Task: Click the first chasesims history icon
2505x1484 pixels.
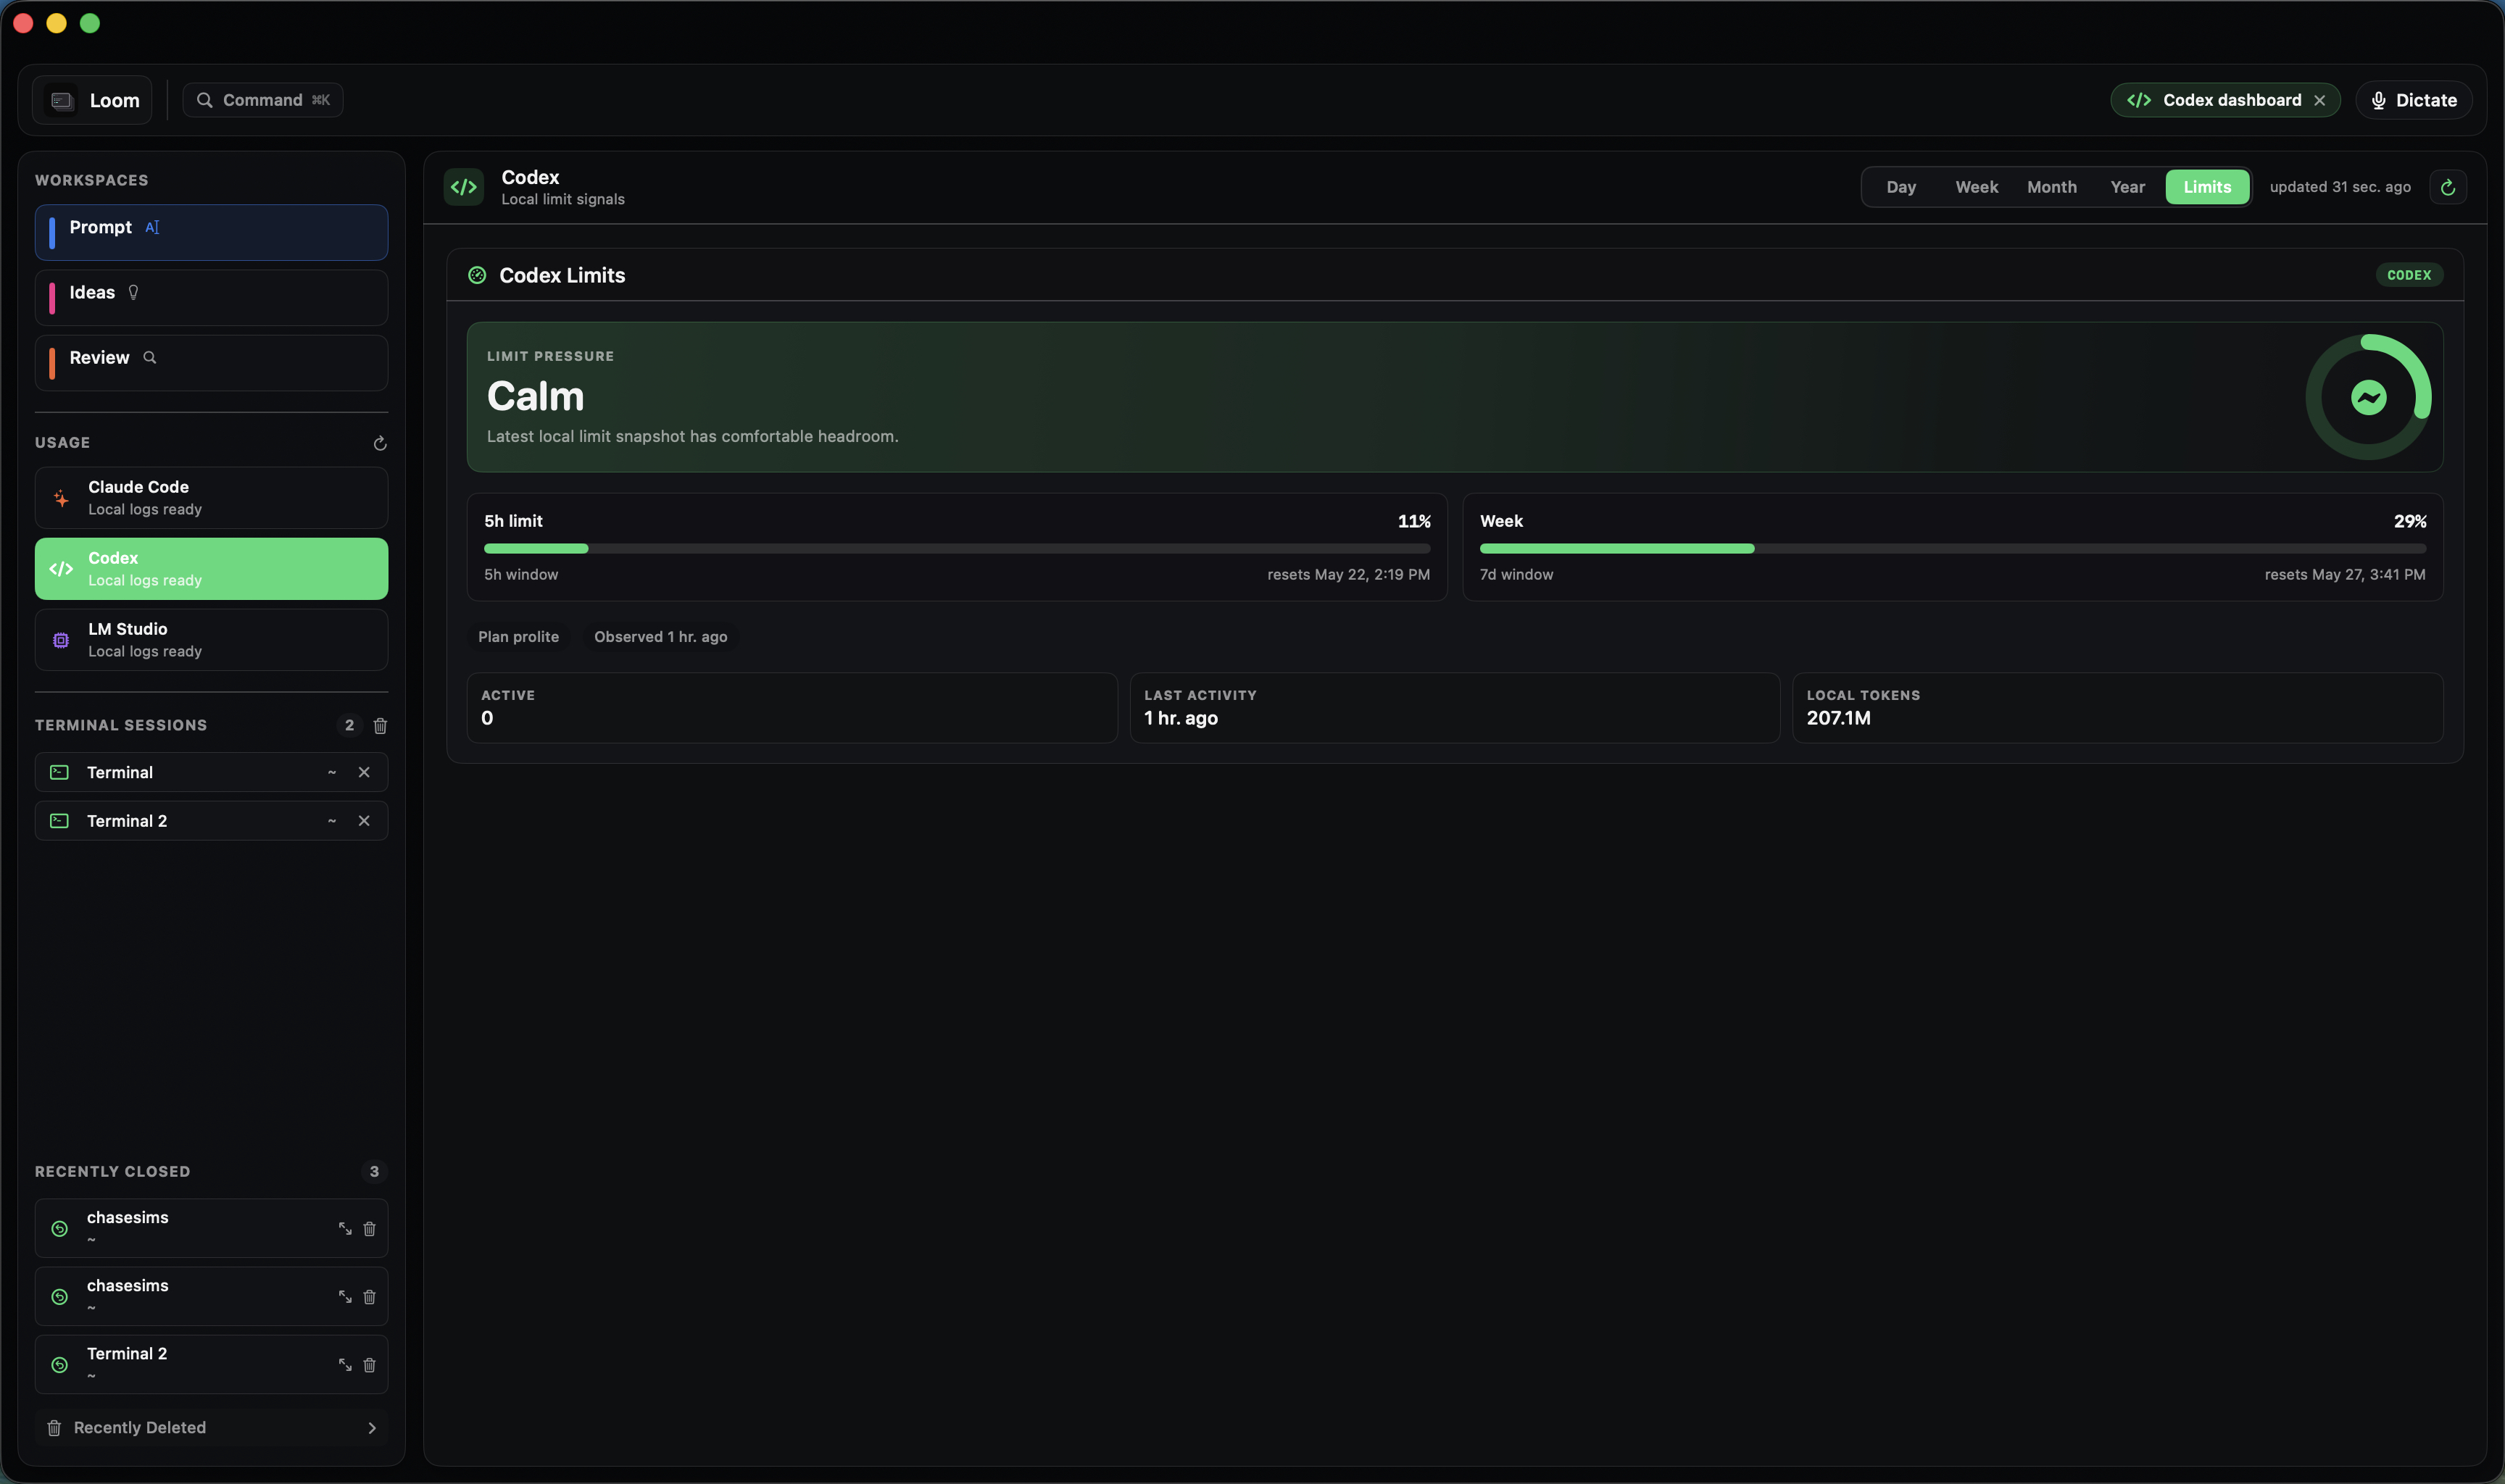Action: (x=60, y=1229)
